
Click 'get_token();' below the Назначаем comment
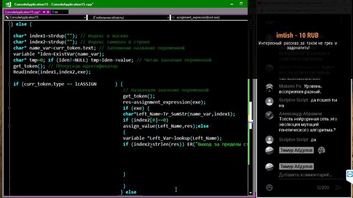pyautogui.click(x=138, y=96)
